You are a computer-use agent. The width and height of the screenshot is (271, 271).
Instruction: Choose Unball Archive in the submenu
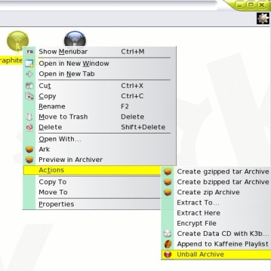pyautogui.click(x=216, y=255)
